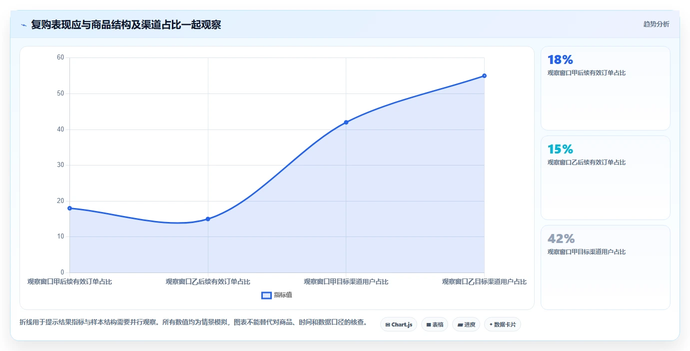
Task: Click the y-axis value 60
Action: 60,57
